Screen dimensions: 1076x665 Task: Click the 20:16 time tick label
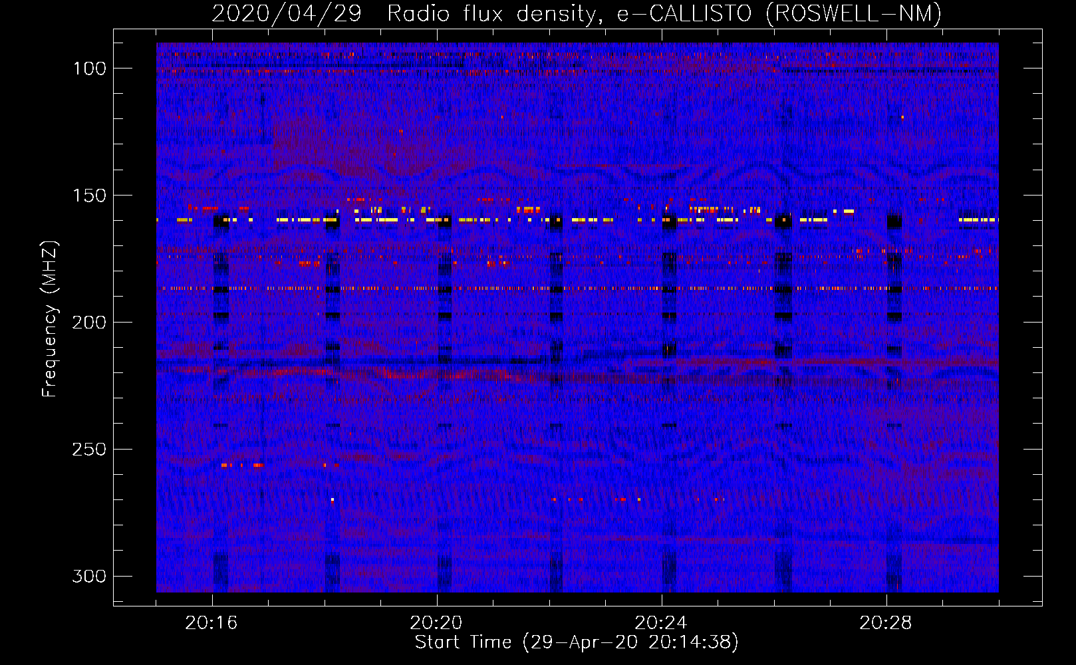(211, 623)
